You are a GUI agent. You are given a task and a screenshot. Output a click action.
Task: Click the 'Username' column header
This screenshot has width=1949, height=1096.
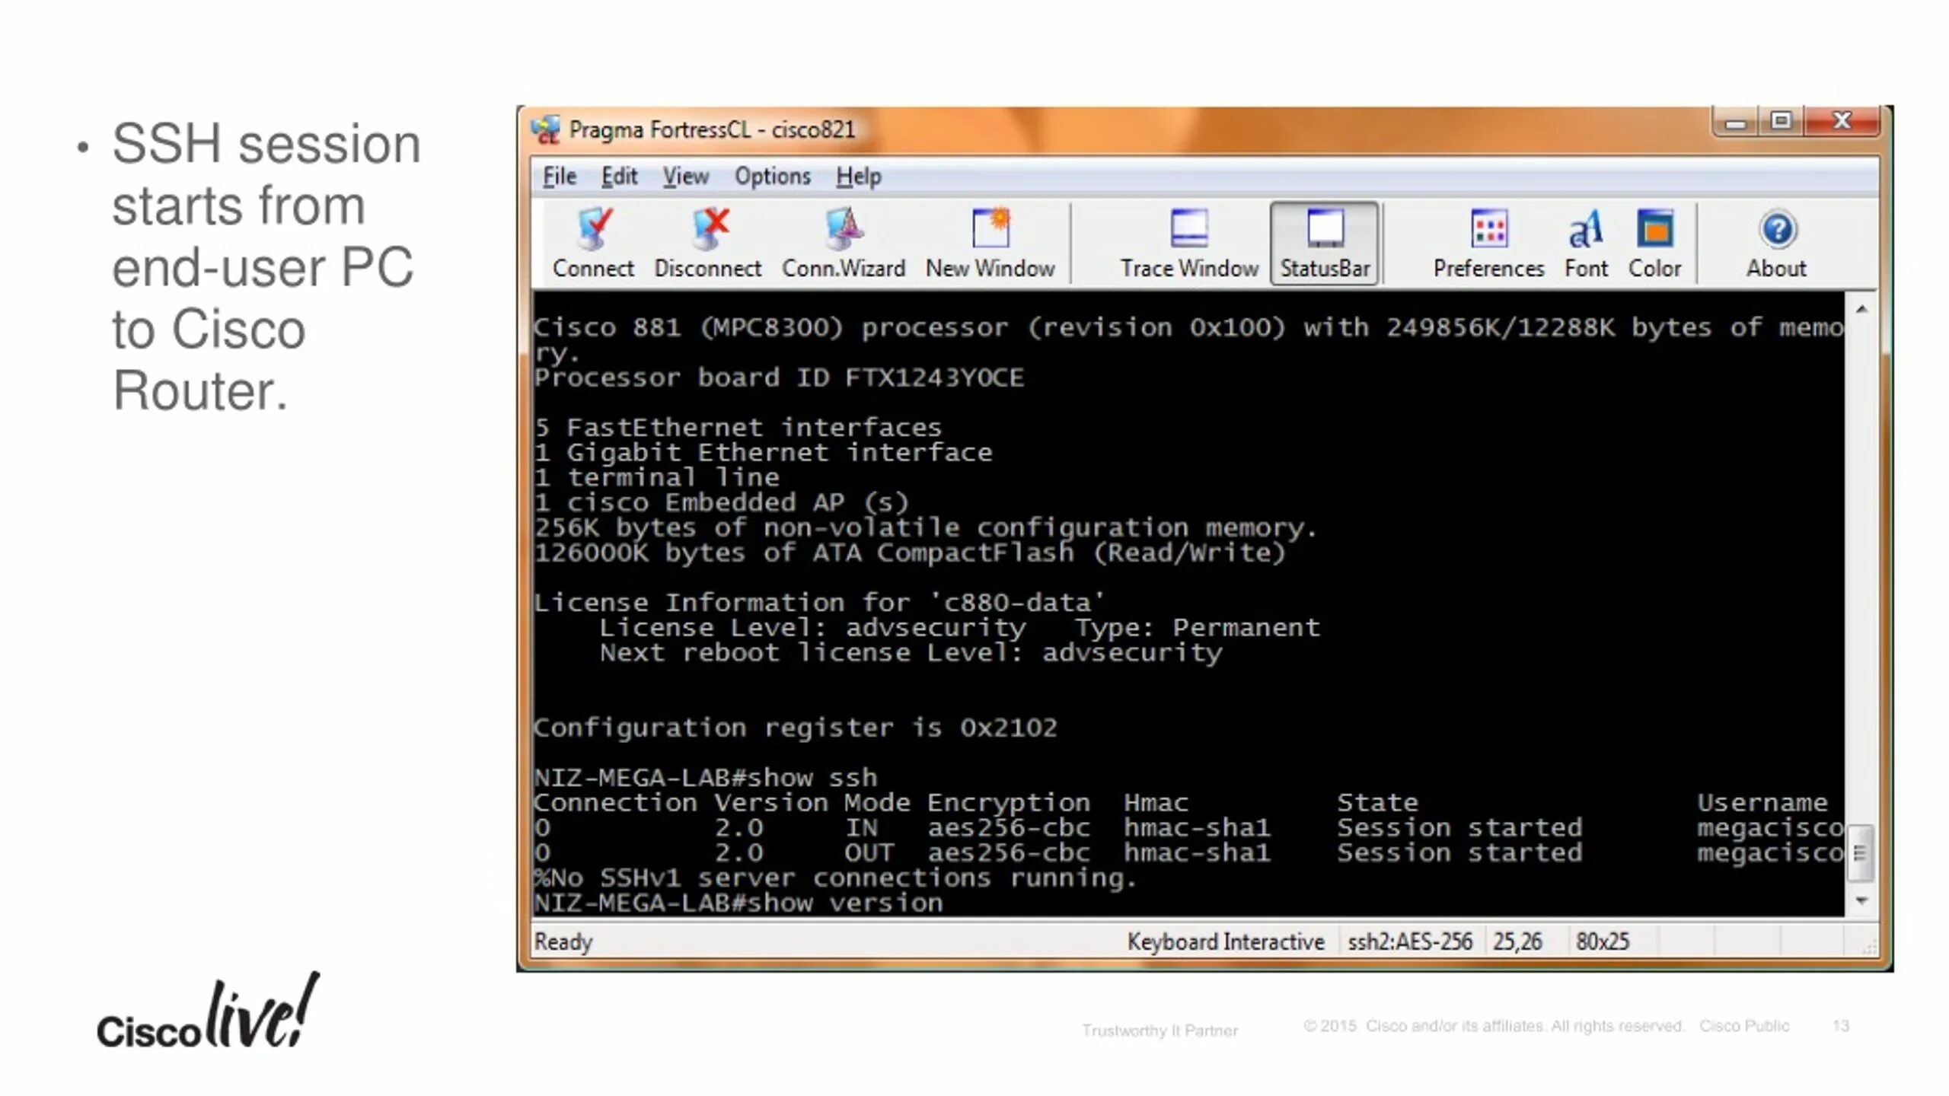[x=1762, y=803]
